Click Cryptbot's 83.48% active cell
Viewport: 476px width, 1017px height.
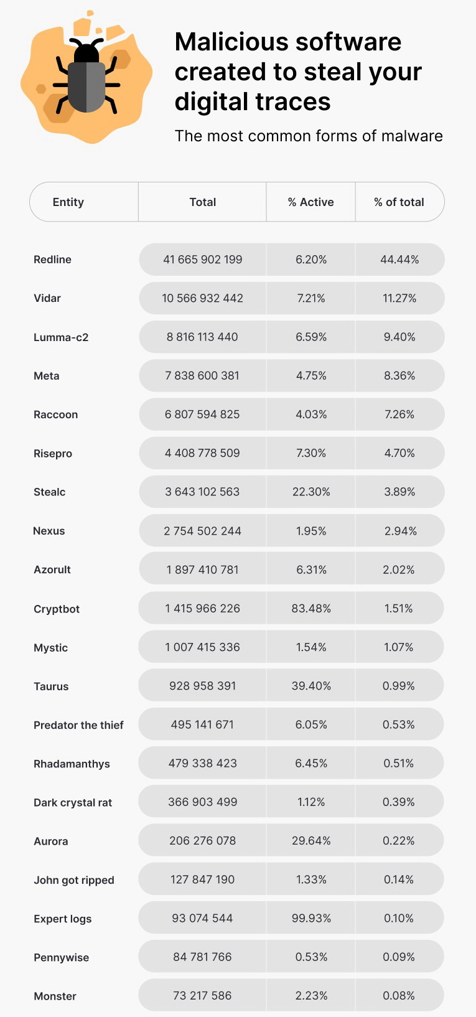[311, 609]
